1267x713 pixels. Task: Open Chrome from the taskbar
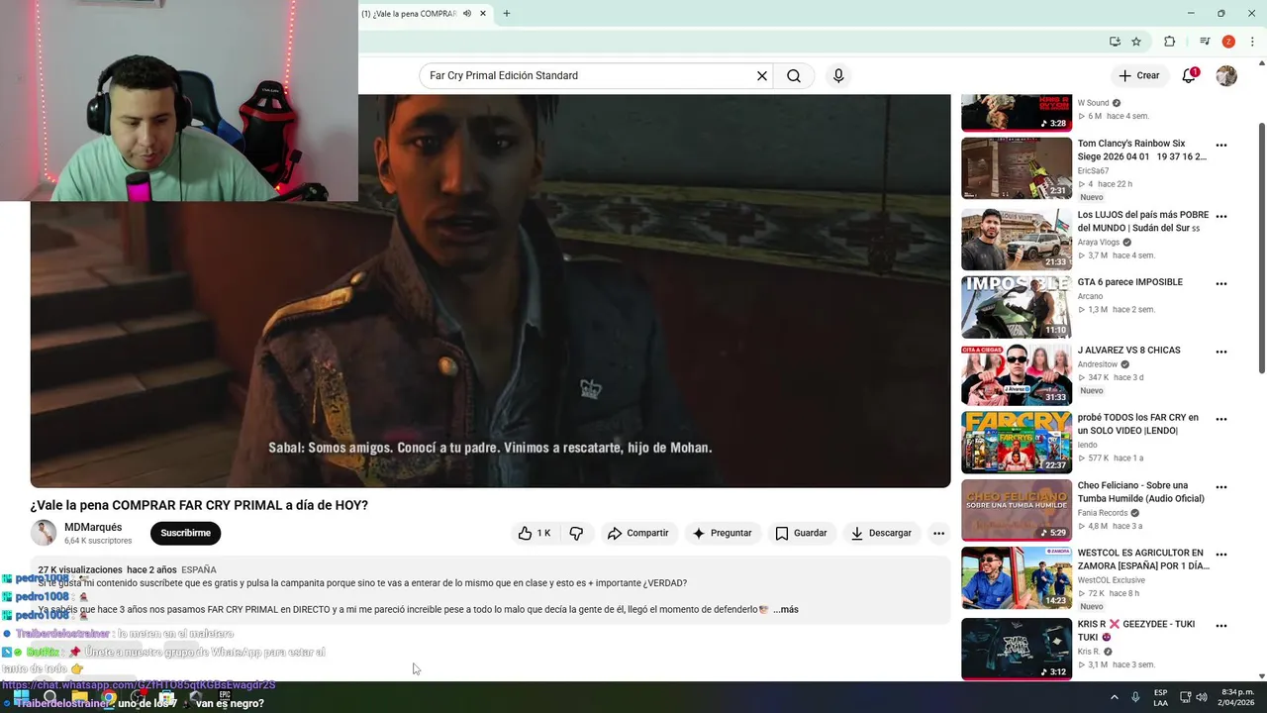point(109,697)
